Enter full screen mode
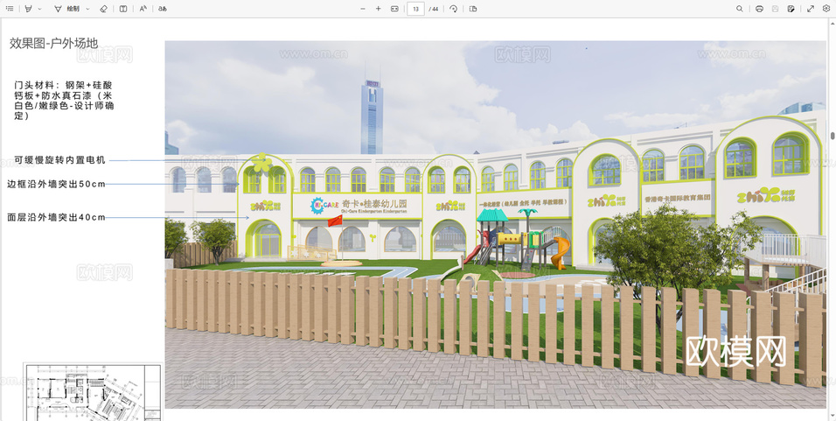Screen dimensions: 836x421 pos(811,9)
